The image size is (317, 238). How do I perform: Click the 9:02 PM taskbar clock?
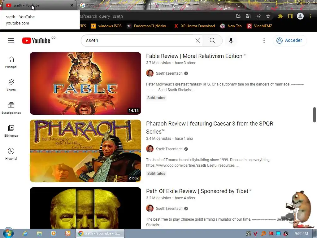click(x=301, y=234)
